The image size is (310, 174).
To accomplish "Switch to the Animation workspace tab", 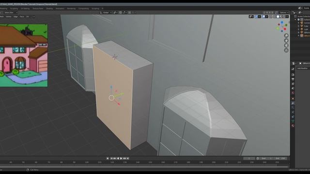I will pos(60,9).
